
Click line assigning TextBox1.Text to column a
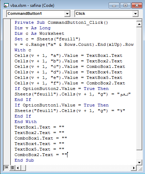tap(68, 55)
